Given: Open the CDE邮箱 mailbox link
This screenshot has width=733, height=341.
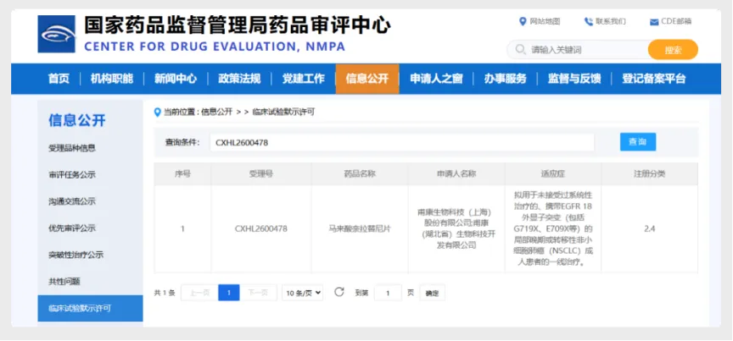Looking at the screenshot, I should [676, 21].
